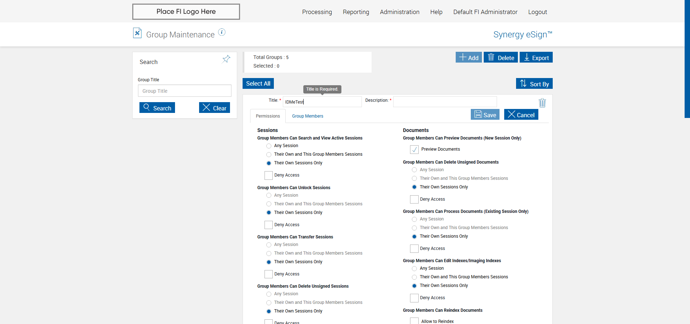Tick Deny Access under Search and View Sessions
This screenshot has width=690, height=324.
(x=268, y=175)
